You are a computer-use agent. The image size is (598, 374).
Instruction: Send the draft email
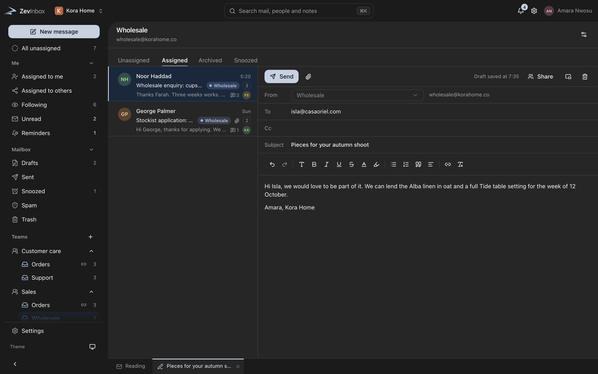pyautogui.click(x=282, y=76)
